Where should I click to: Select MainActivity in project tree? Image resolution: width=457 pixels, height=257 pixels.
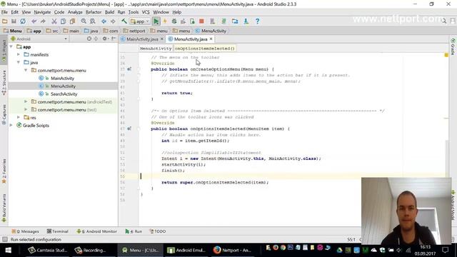(62, 78)
